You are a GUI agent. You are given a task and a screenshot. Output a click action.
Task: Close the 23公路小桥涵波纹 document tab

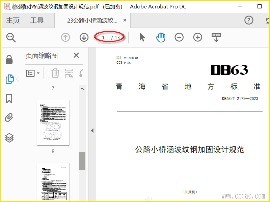pyautogui.click(x=125, y=20)
